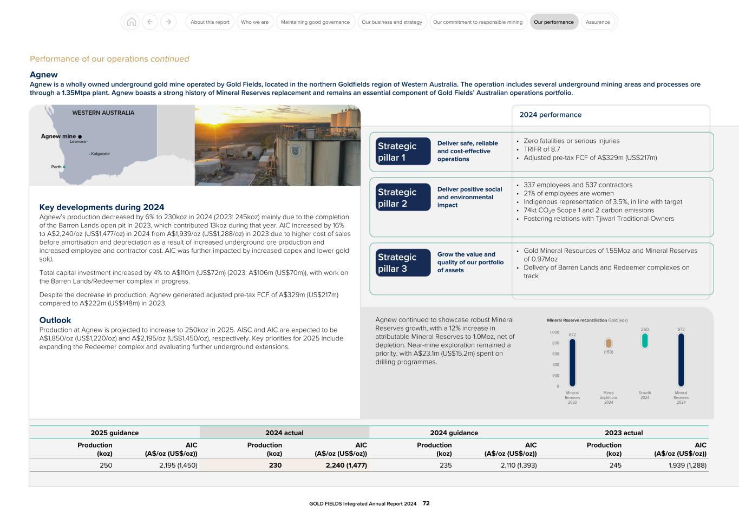
Task: Navigate to the Who we are section
Action: (x=255, y=22)
